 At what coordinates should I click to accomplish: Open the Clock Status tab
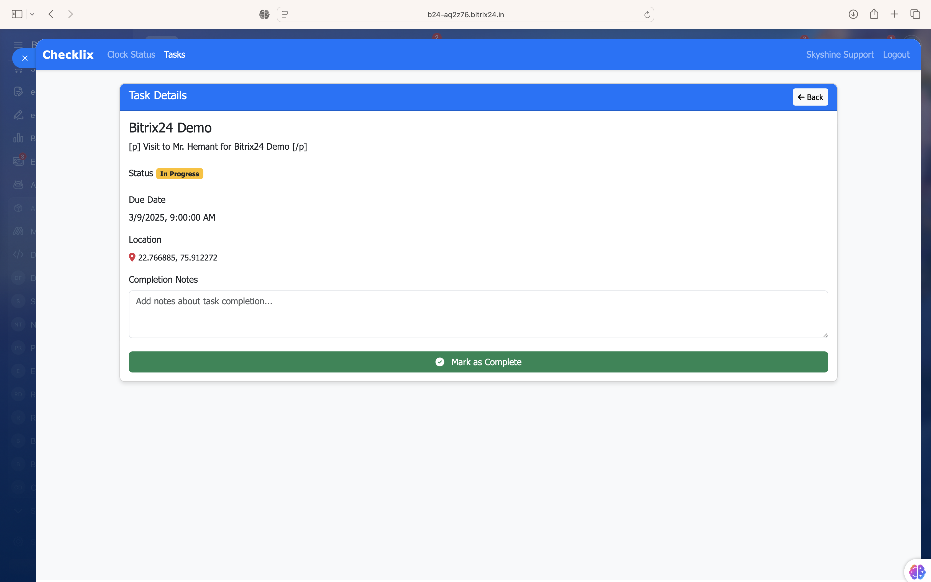pyautogui.click(x=131, y=54)
